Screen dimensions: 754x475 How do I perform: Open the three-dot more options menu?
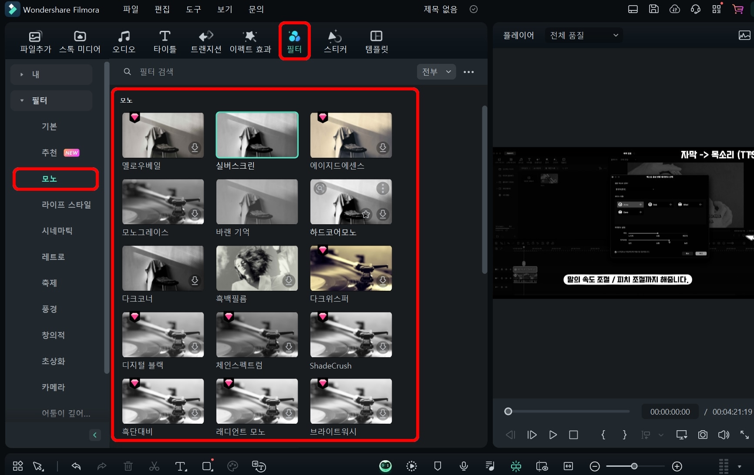click(x=468, y=72)
